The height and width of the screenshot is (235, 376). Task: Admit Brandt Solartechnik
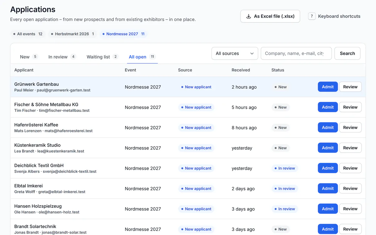pos(328,229)
